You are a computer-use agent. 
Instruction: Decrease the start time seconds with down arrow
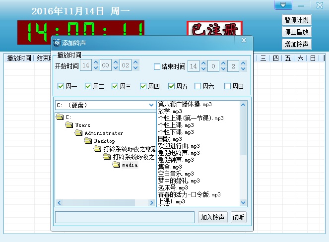pyautogui.click(x=135, y=68)
